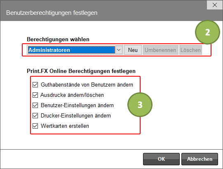This screenshot has width=223, height=169.
Task: Close the Benutzerberechtigungen dialog with X
Action: pos(215,5)
